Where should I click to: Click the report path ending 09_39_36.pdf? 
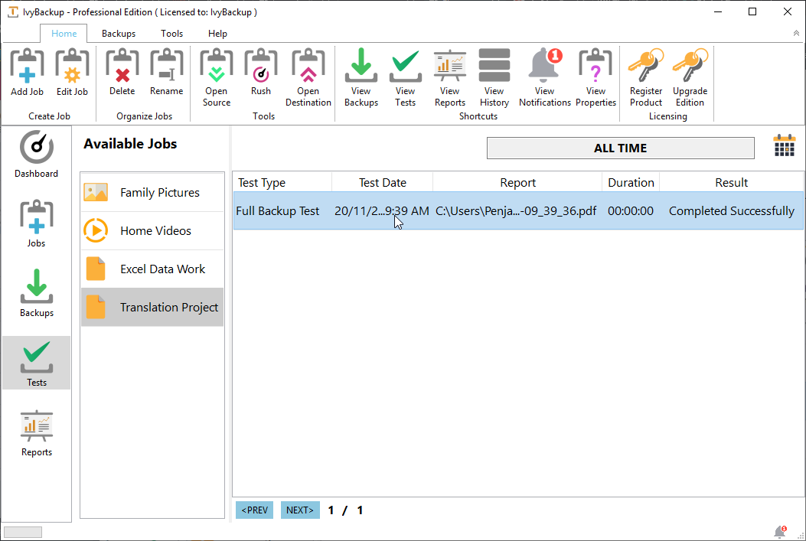tap(516, 211)
